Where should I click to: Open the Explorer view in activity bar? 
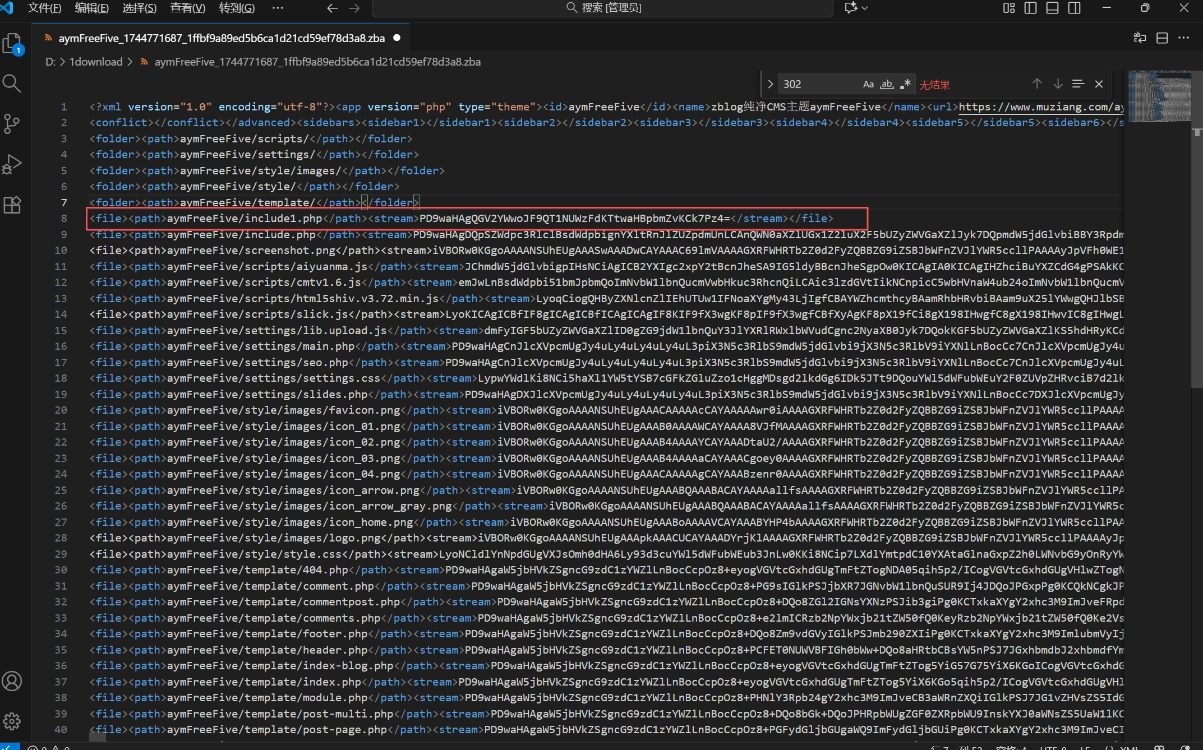pos(12,44)
